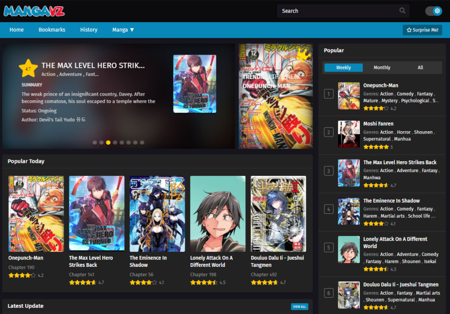Click star rating under Onepunch-Man in Popular Today
450x314 pixels.
[22, 275]
